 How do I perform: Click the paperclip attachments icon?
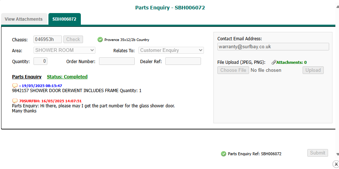tap(274, 62)
